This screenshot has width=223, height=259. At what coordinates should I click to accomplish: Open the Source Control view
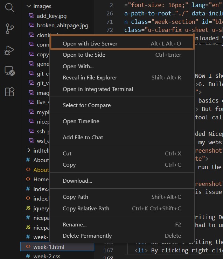(9, 29)
